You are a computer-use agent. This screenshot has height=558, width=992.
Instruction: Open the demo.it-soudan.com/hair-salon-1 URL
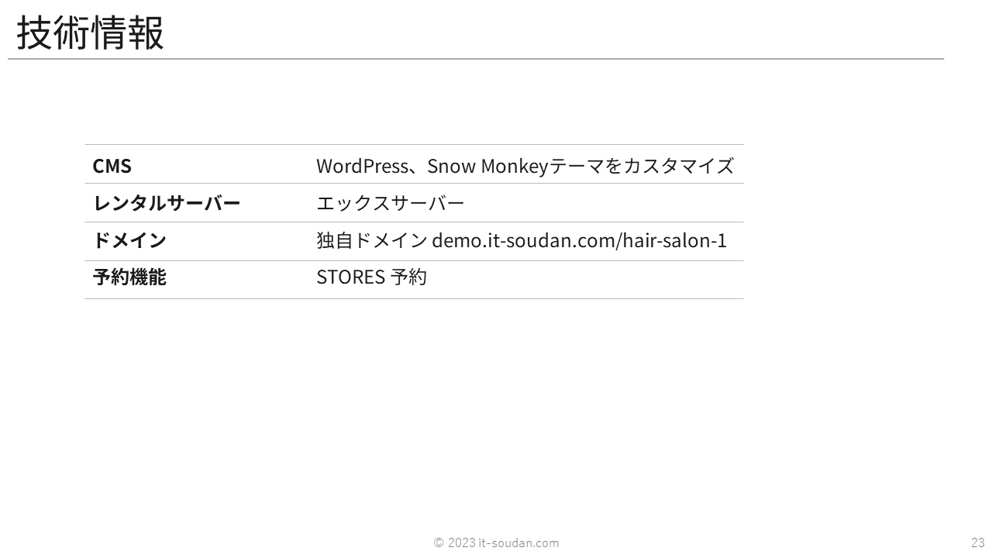(579, 240)
